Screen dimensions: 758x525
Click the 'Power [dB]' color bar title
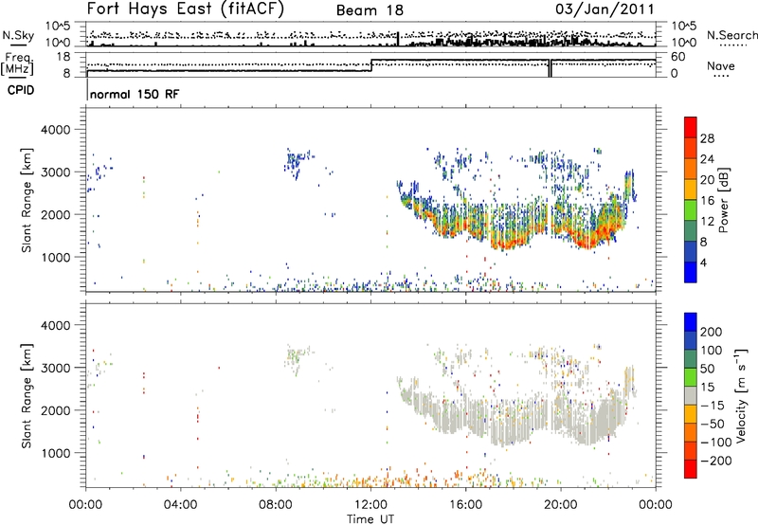point(723,200)
